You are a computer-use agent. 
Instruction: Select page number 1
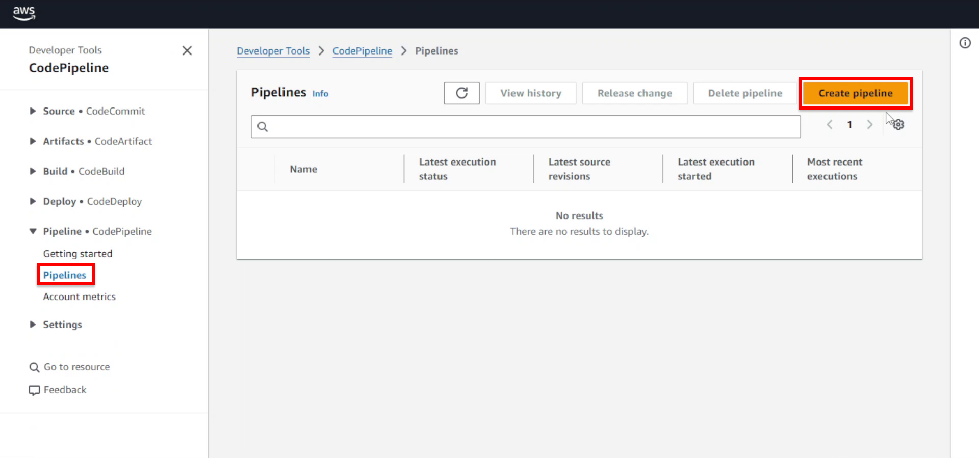coord(849,124)
